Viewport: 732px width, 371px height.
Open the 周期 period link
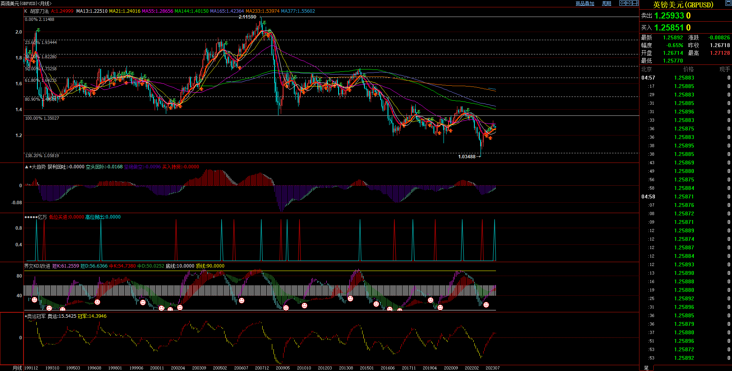click(x=607, y=3)
